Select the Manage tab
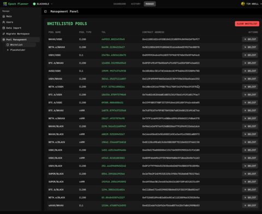The width and height of the screenshot is (262, 214). (x=150, y=4)
